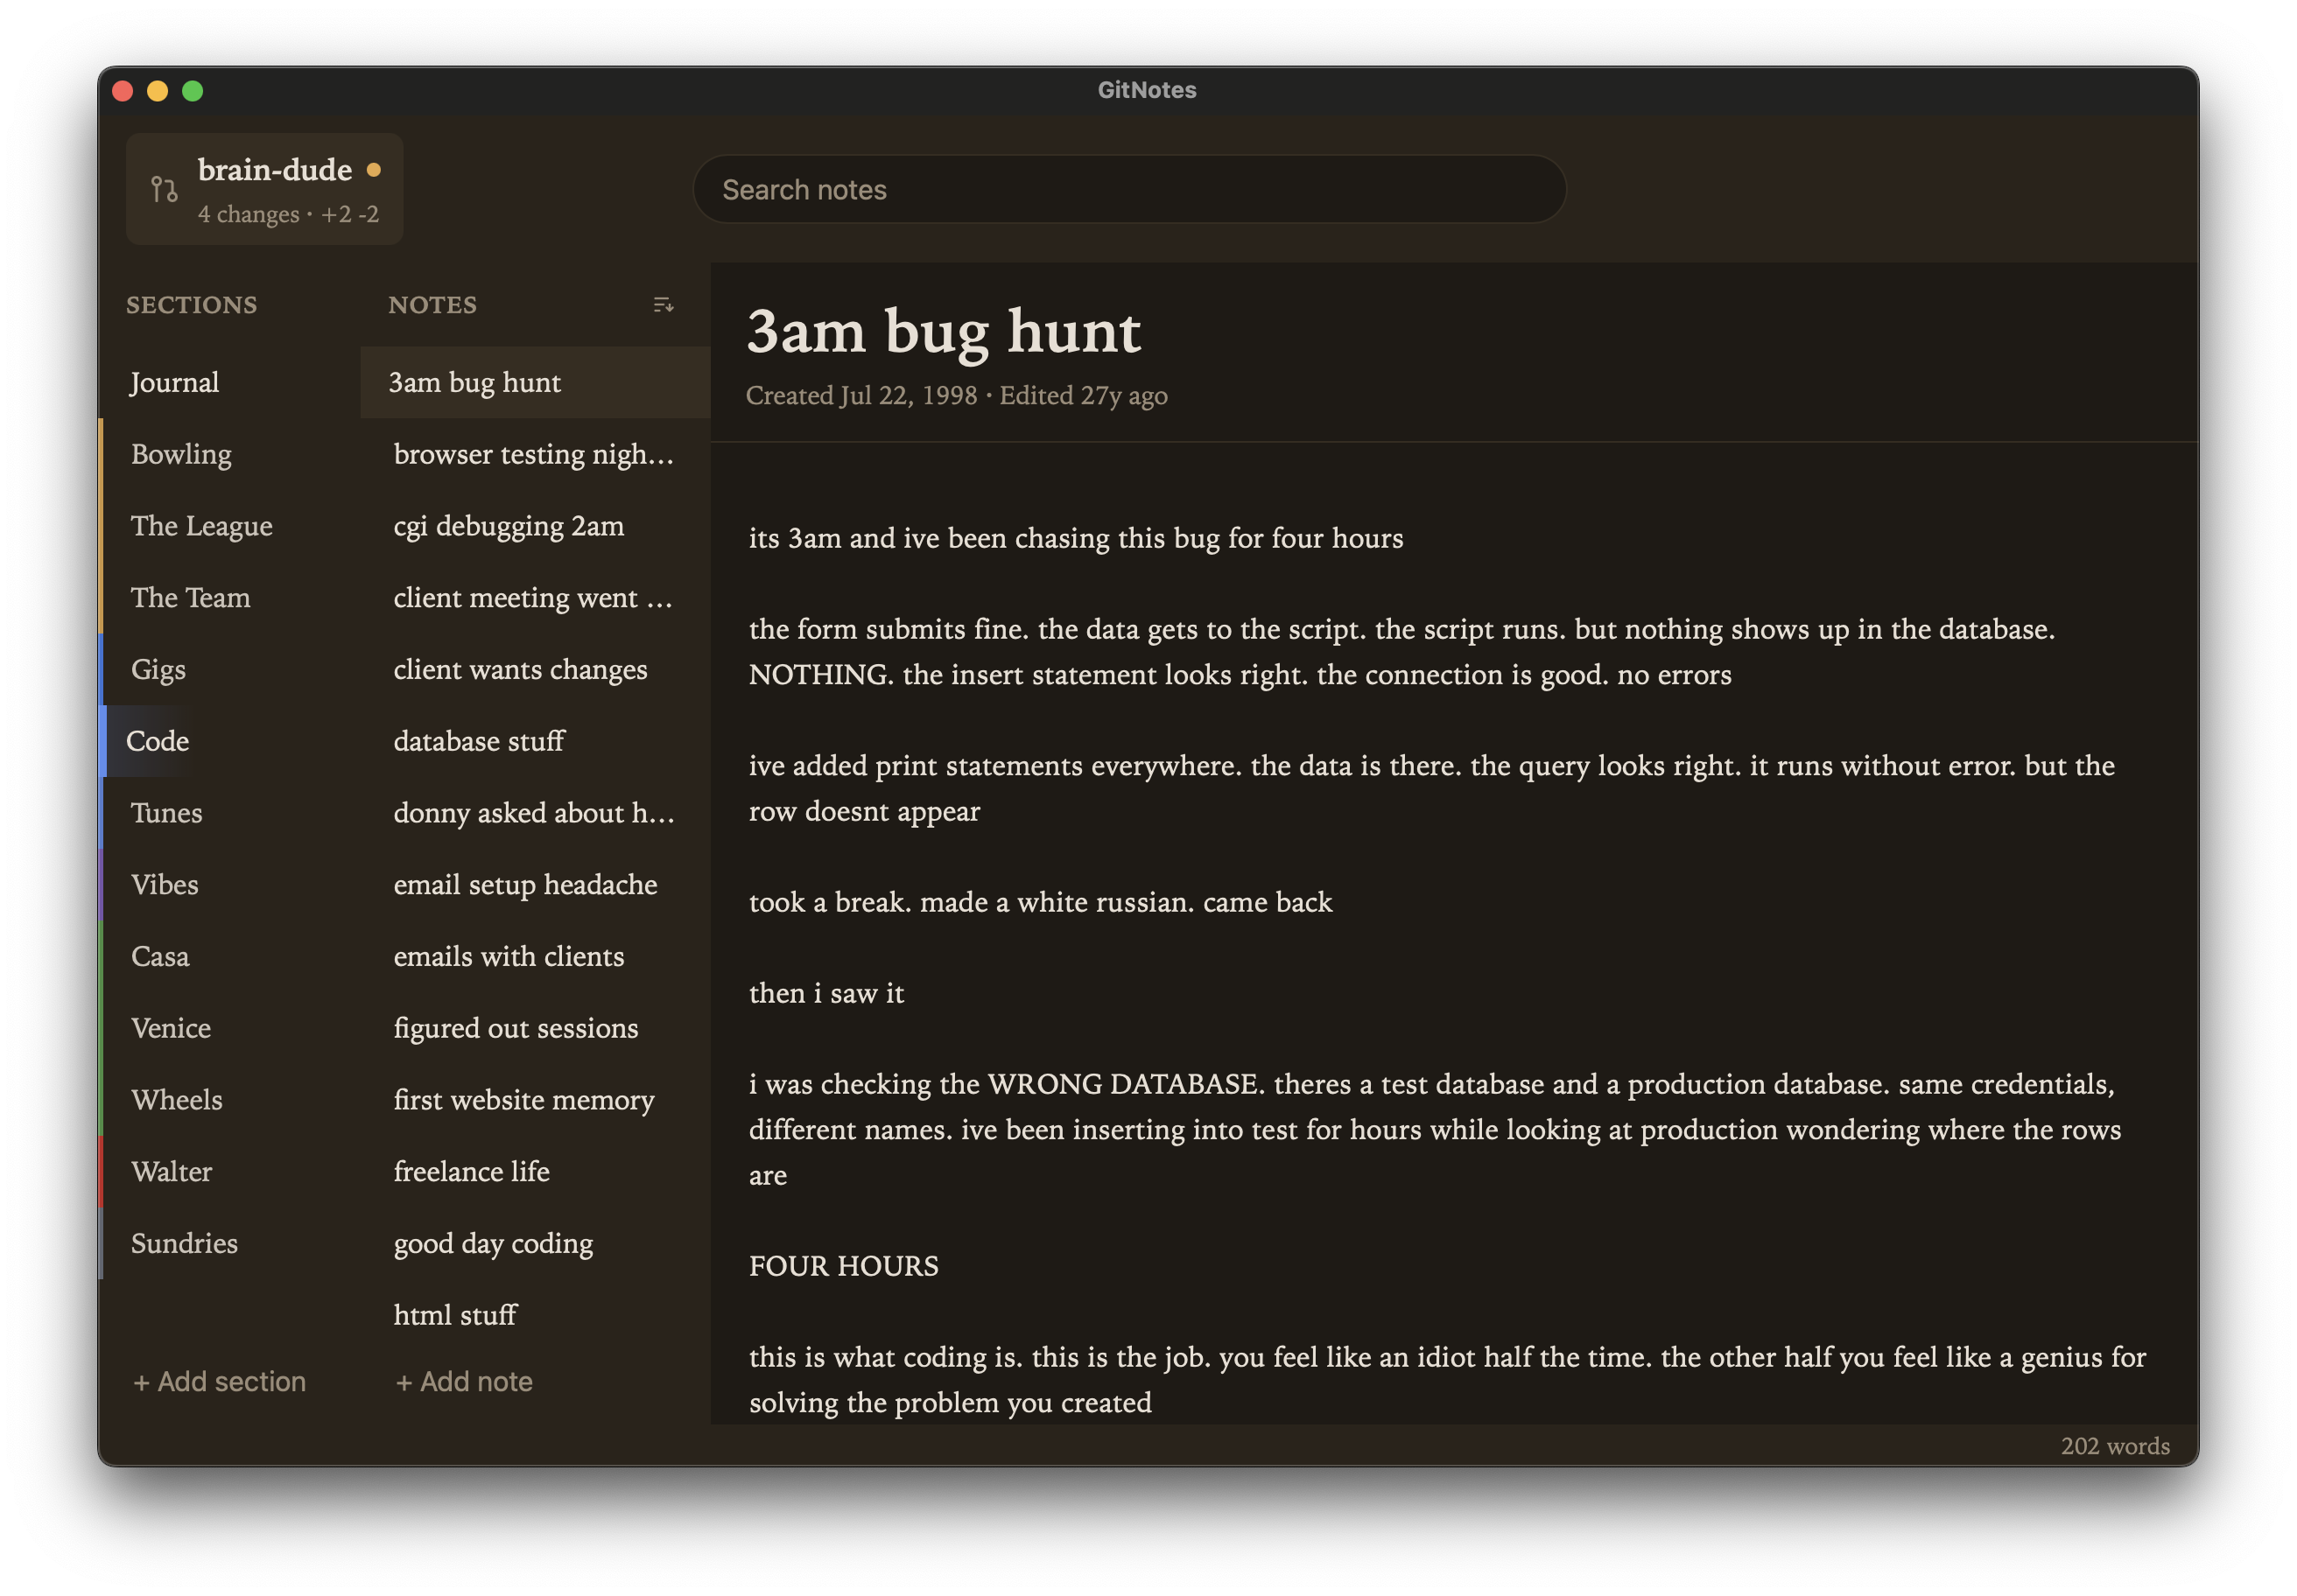Select the html stuff note

tap(454, 1315)
